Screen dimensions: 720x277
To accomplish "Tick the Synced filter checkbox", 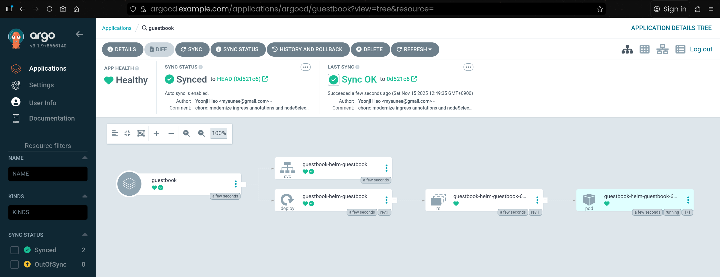I will pos(15,250).
